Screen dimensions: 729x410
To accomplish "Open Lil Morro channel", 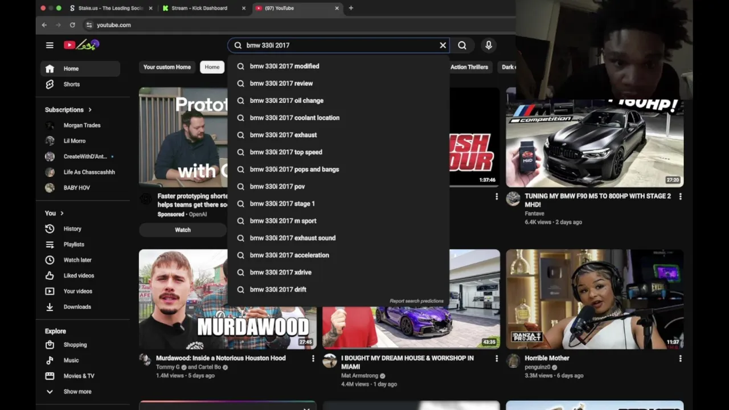I will point(80,141).
